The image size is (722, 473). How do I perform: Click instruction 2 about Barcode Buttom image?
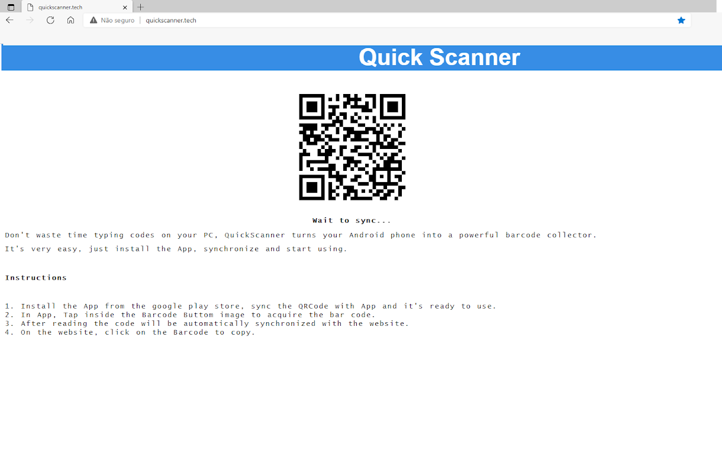click(x=190, y=315)
